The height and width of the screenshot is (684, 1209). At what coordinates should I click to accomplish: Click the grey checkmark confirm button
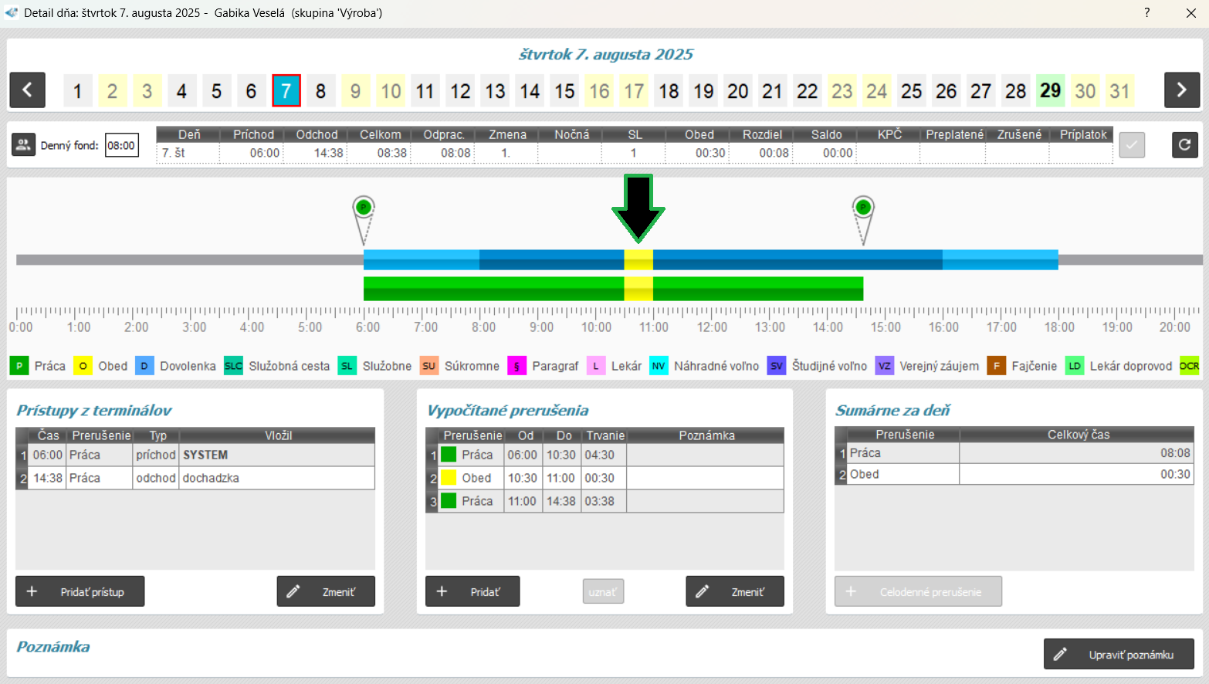(1131, 145)
